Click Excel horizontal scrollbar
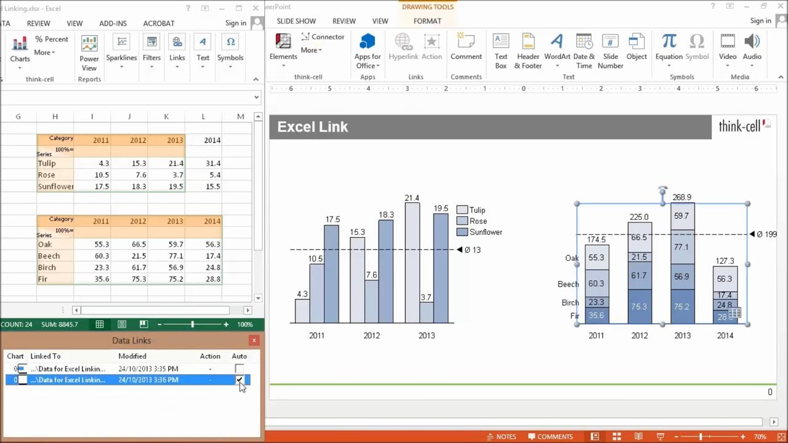 [x=155, y=310]
